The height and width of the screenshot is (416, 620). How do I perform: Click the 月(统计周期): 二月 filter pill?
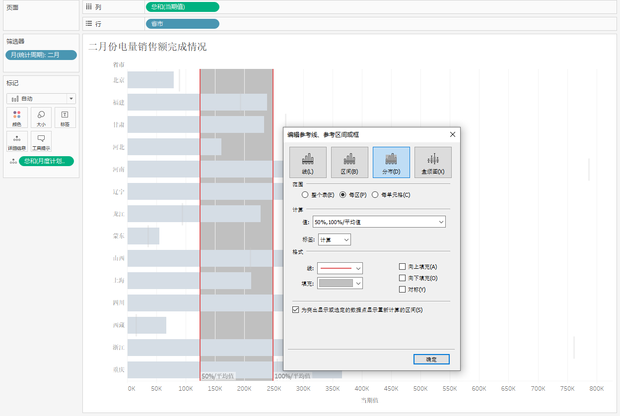pyautogui.click(x=41, y=55)
